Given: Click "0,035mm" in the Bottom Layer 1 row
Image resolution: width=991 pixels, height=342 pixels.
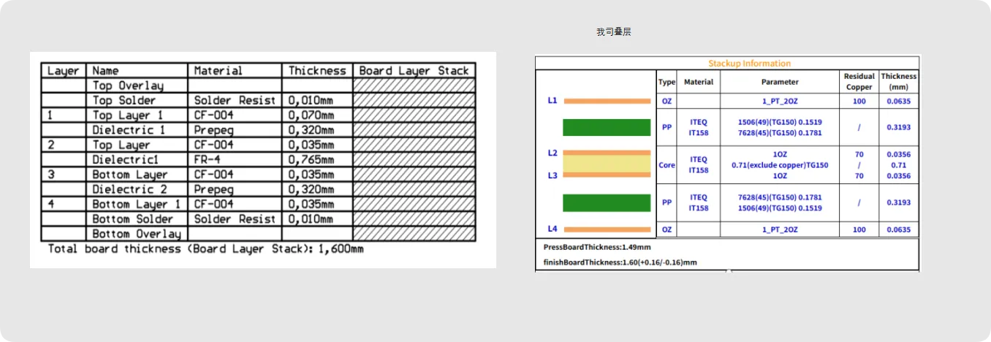Looking at the screenshot, I should [311, 204].
